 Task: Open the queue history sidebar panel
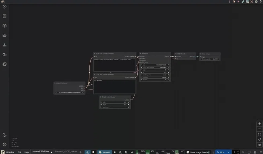4,6
